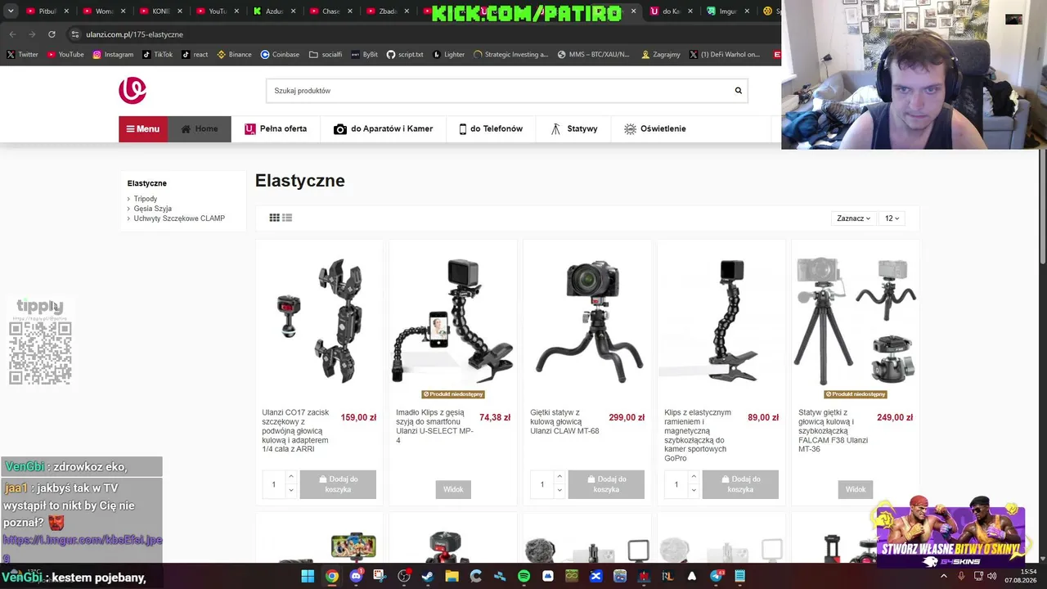
Task: Click the Ulanzi logo in the header
Action: point(133,90)
